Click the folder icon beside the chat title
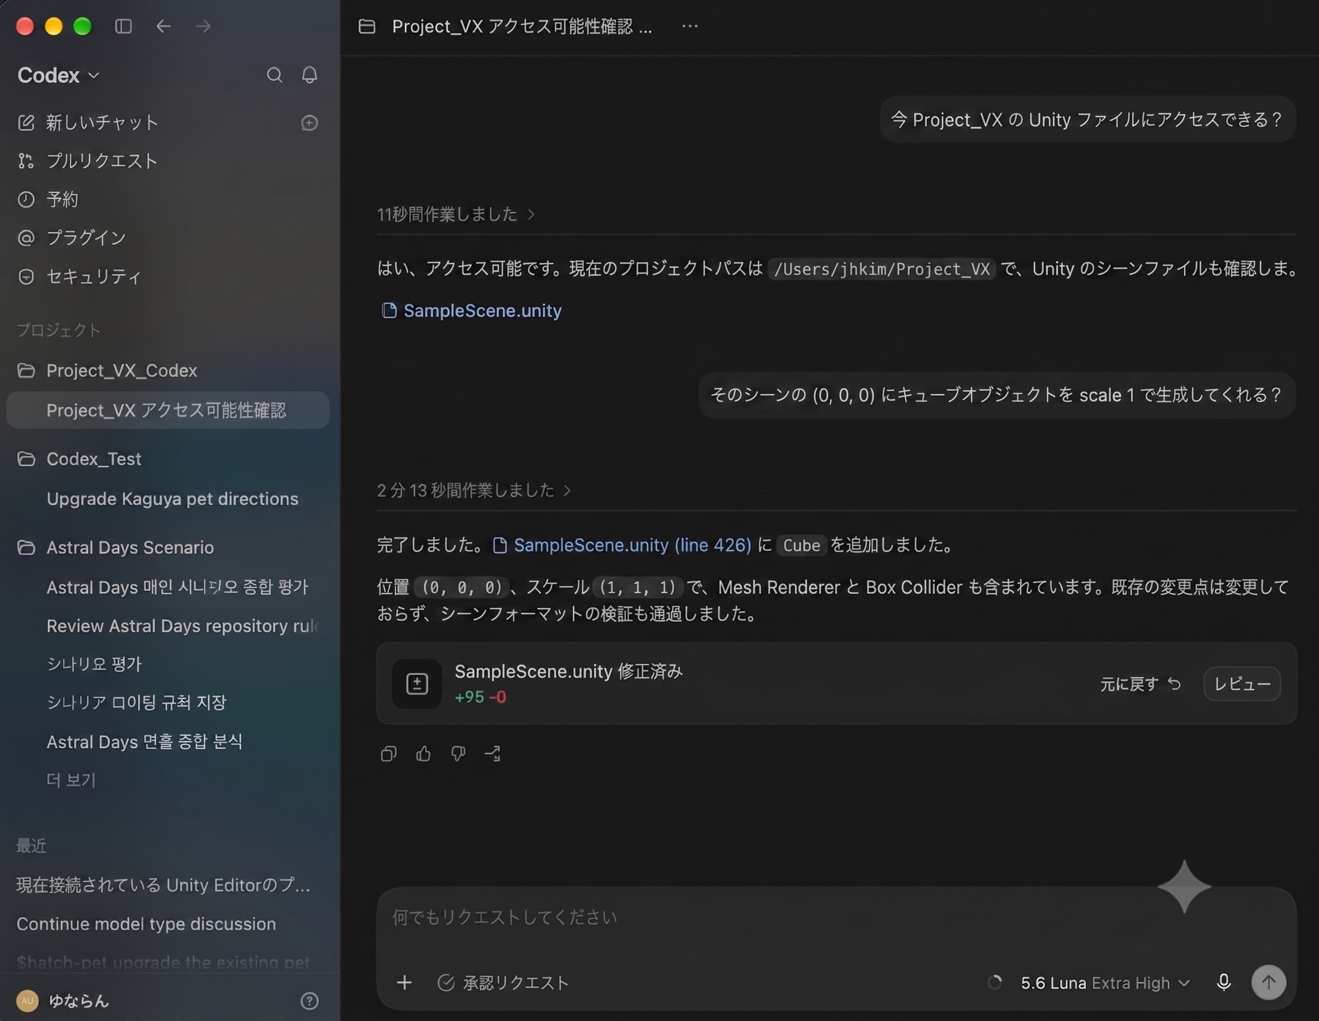 (367, 26)
